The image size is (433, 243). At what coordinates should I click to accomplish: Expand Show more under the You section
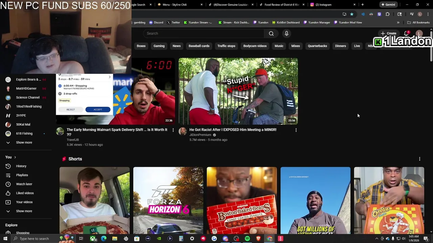[24, 211]
